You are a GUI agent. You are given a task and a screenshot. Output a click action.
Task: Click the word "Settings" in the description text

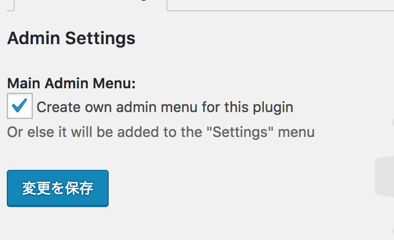coord(239,132)
